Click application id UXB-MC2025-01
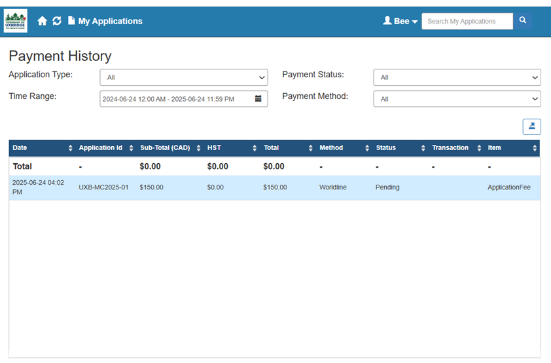Image resolution: width=551 pixels, height=363 pixels. (x=103, y=187)
